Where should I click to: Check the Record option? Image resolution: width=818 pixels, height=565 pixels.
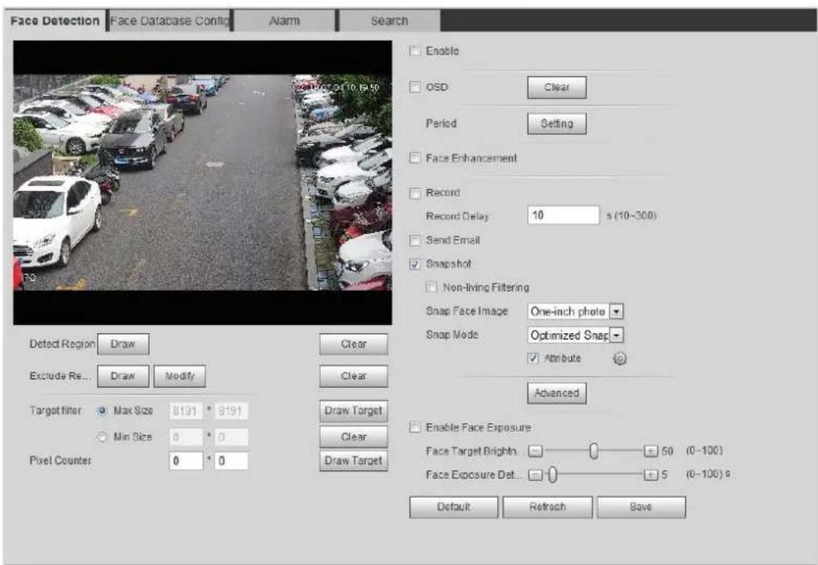[x=415, y=194]
